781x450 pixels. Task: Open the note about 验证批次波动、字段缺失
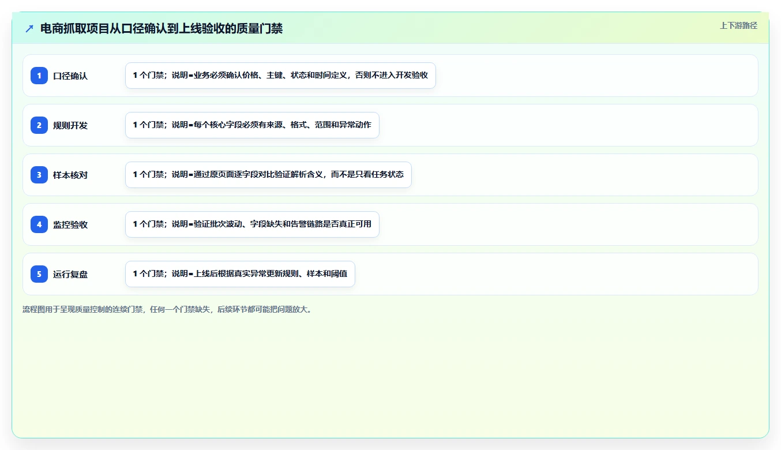(252, 224)
